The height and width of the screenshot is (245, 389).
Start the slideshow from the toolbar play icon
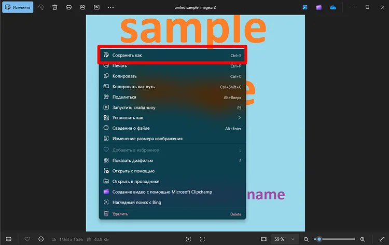pos(96,8)
